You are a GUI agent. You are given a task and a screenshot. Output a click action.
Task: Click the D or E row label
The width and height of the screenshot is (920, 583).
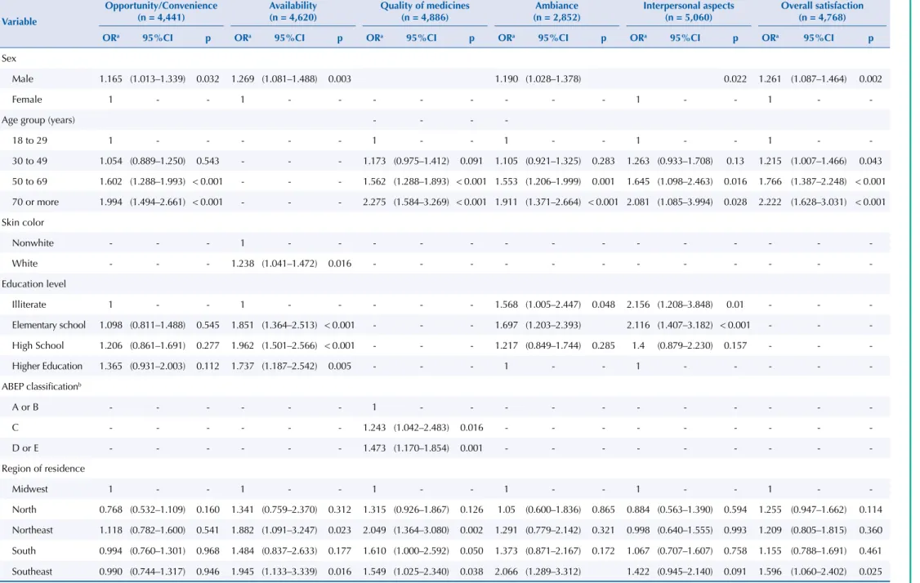point(25,449)
